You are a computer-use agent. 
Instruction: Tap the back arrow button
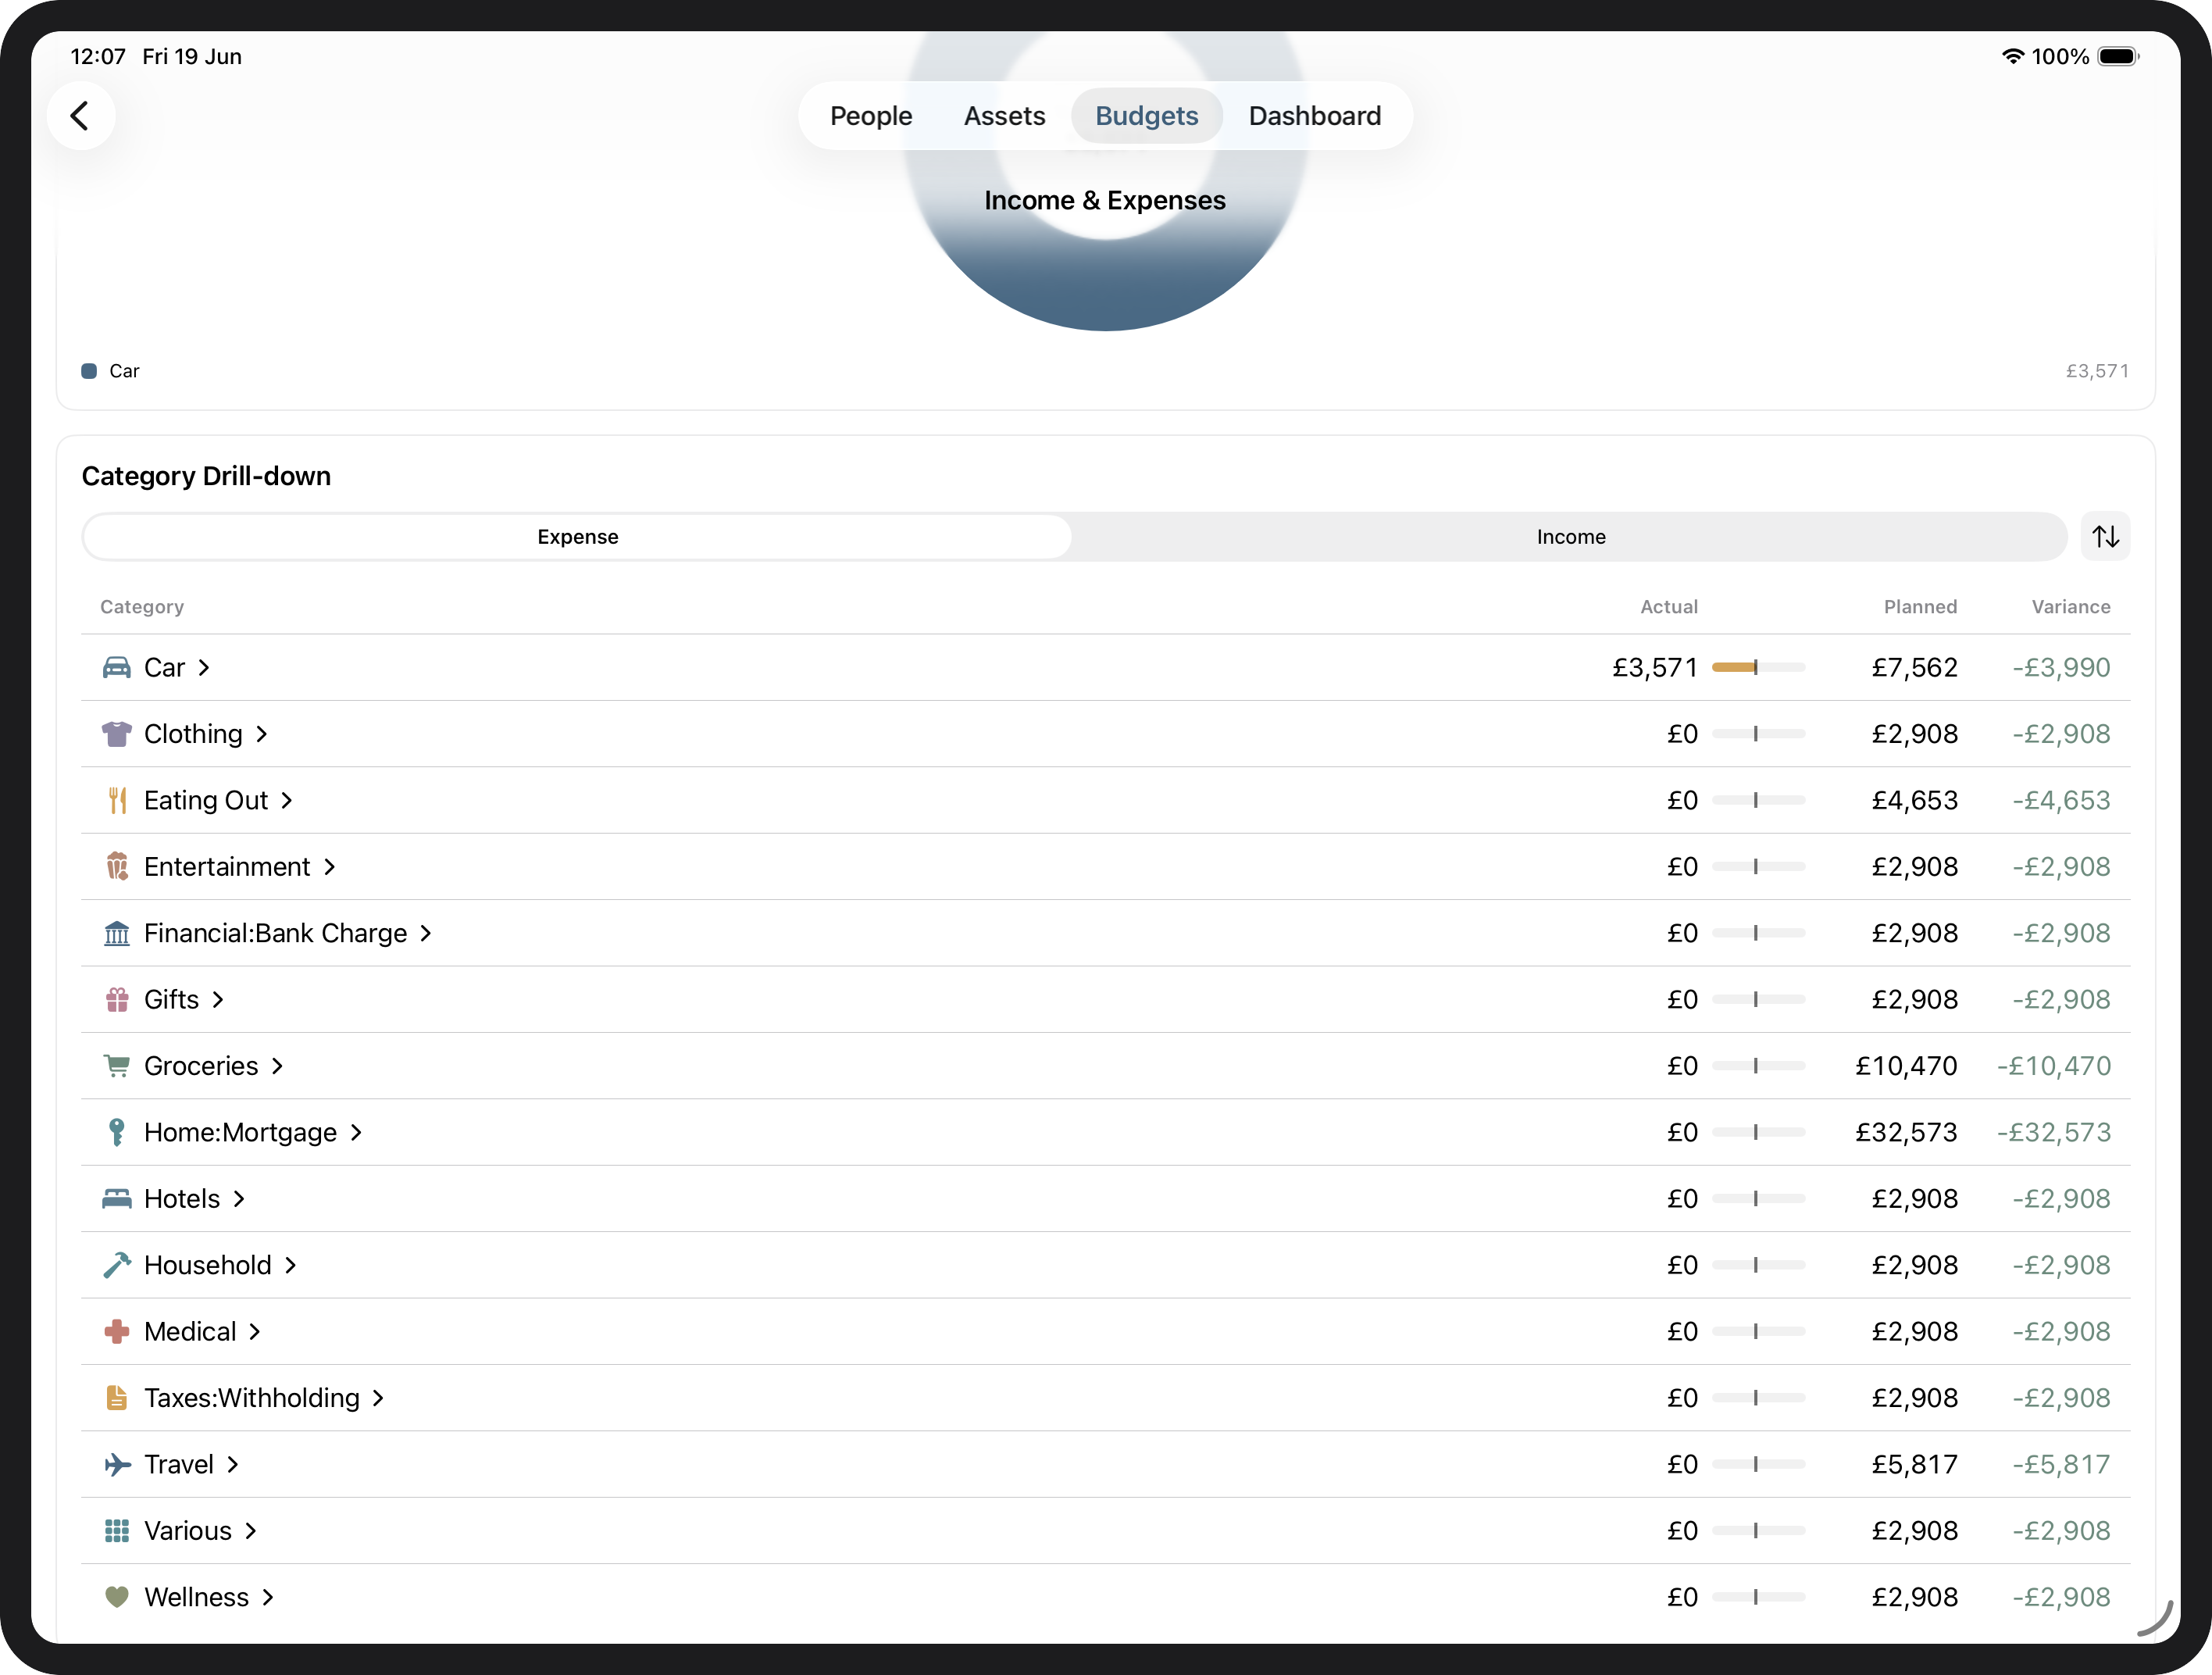tap(80, 116)
